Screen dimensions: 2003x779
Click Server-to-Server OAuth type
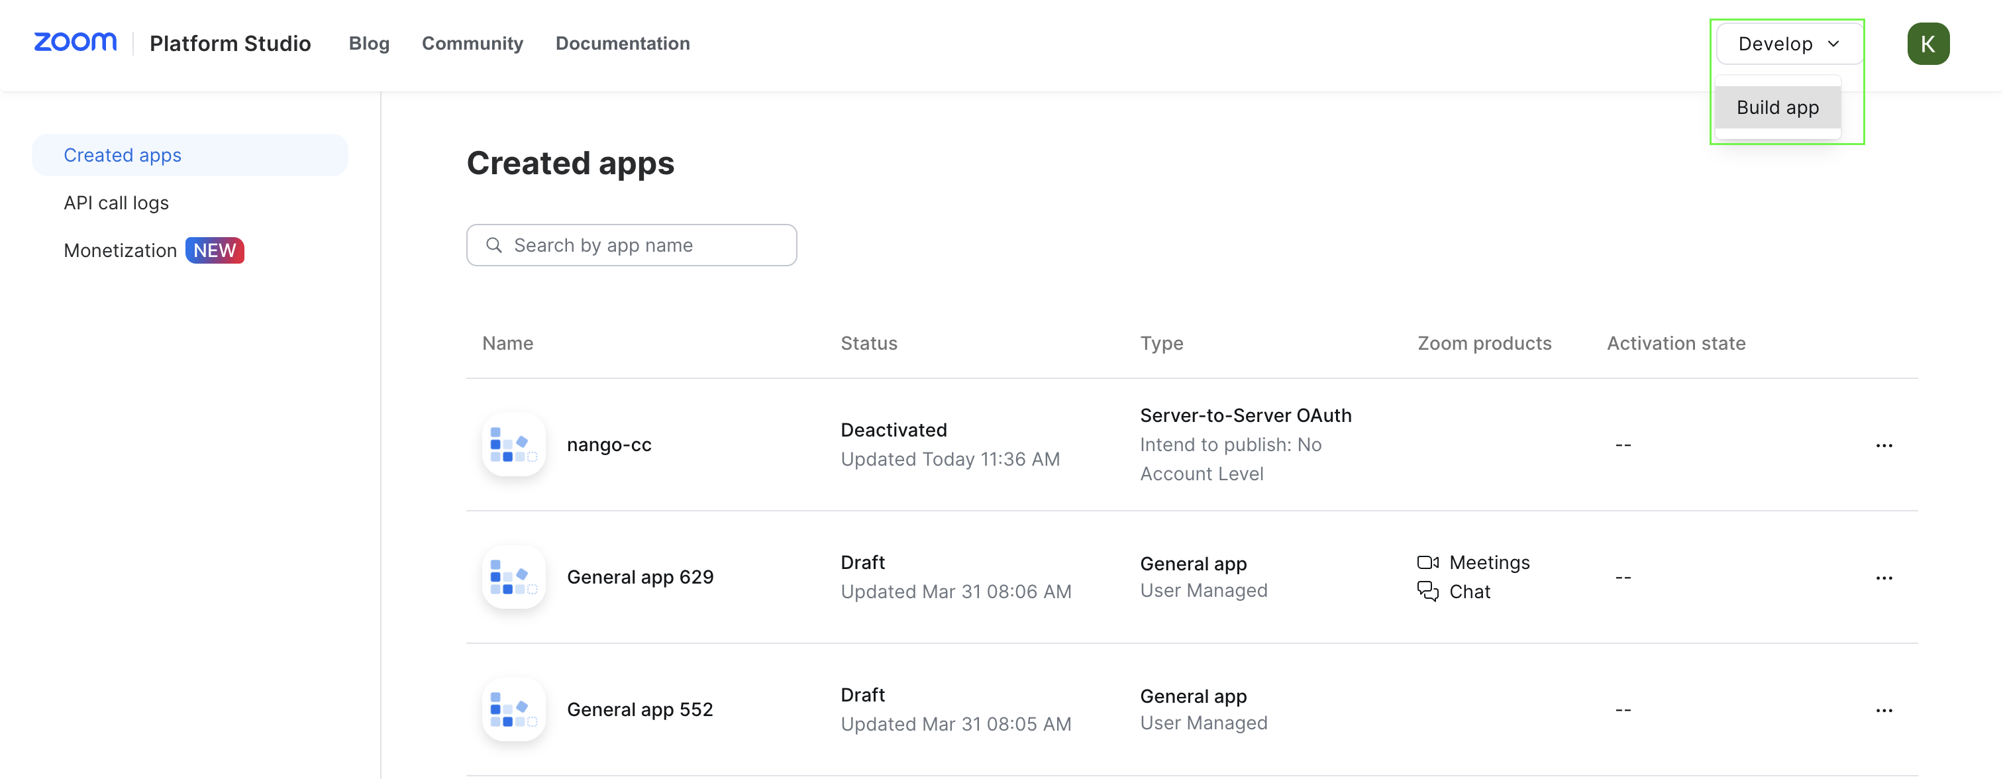click(1246, 415)
